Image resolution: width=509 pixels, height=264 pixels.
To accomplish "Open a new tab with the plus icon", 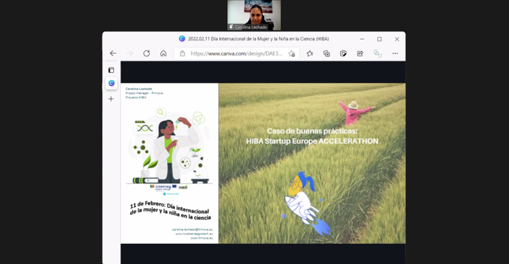I will (111, 99).
